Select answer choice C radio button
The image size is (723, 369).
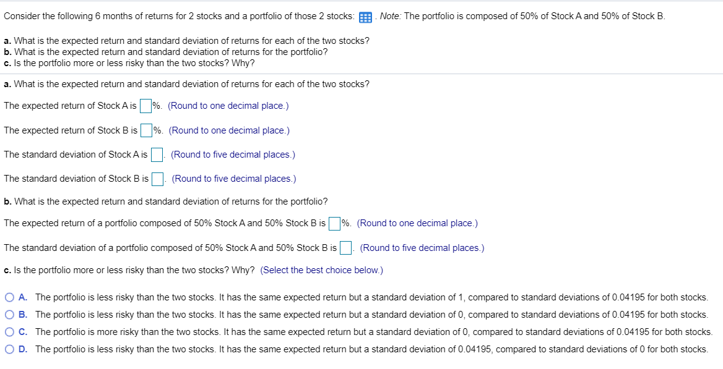click(x=10, y=332)
